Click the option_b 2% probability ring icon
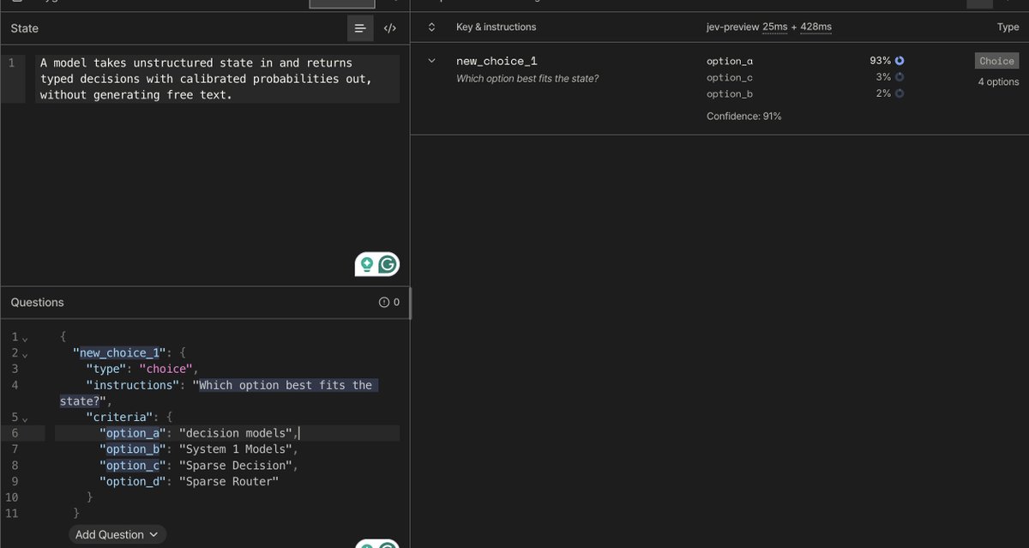1029x548 pixels. point(900,93)
